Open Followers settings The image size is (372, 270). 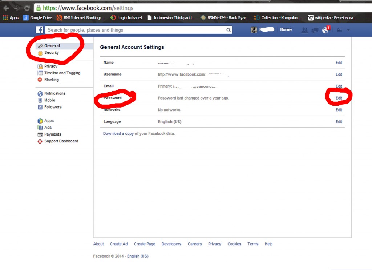(53, 107)
